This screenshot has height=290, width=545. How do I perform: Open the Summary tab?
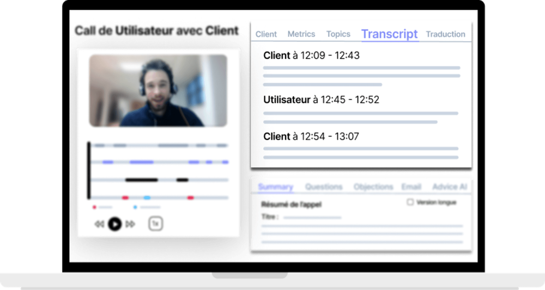[x=276, y=187]
